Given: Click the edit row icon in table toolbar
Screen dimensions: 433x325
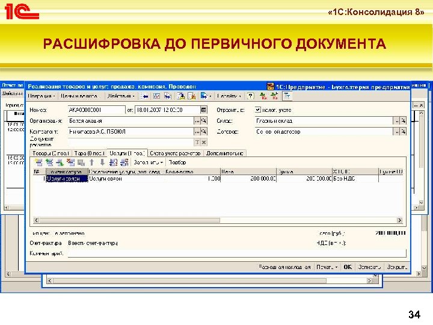Looking at the screenshot, I should [60, 162].
